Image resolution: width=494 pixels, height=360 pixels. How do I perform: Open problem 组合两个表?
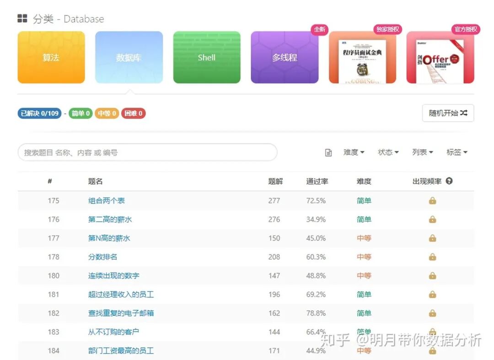coord(107,201)
